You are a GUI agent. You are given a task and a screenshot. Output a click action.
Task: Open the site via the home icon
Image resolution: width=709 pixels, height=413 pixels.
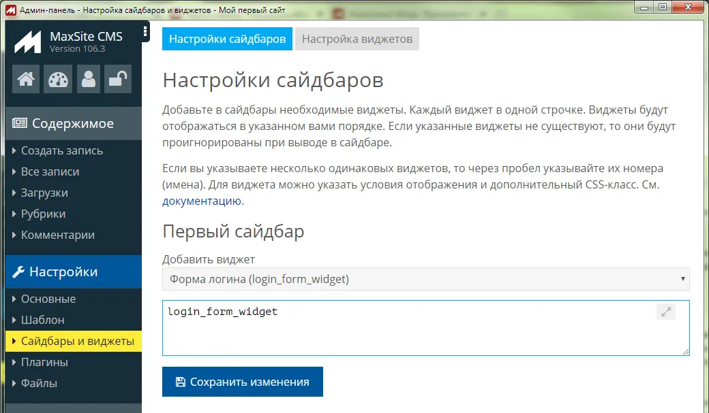25,79
